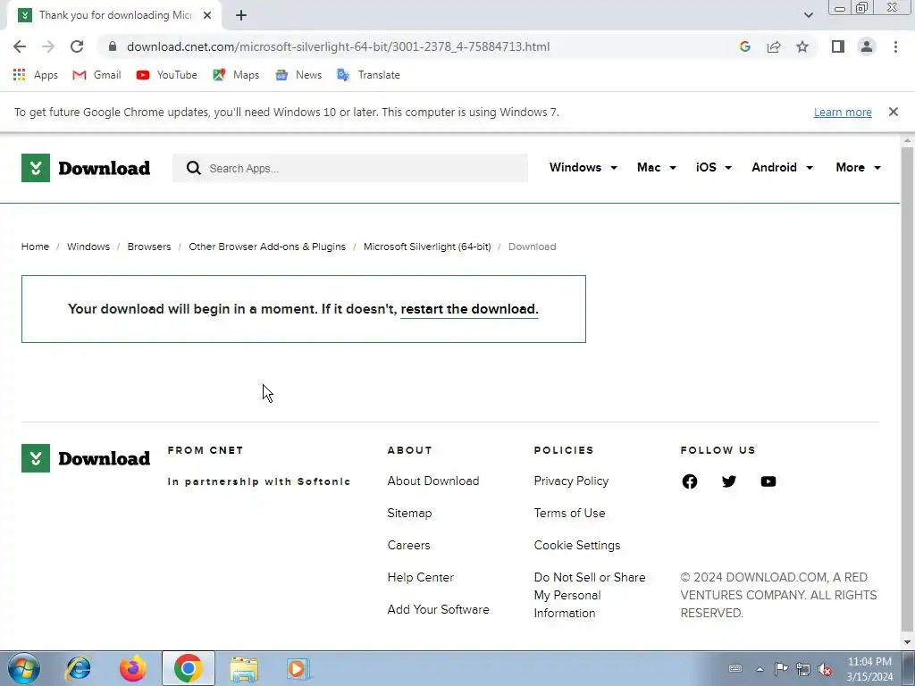Open the taskbar clock showing 11:04 PM

click(869, 669)
